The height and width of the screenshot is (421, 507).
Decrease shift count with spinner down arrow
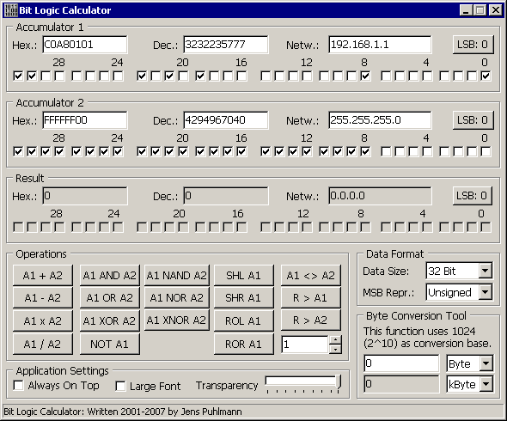pos(336,349)
